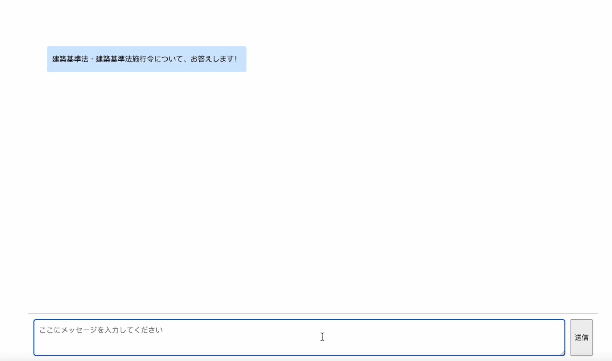The image size is (612, 361).
Task: Tap the gray 送信 button beside the textarea
Action: [x=581, y=337]
